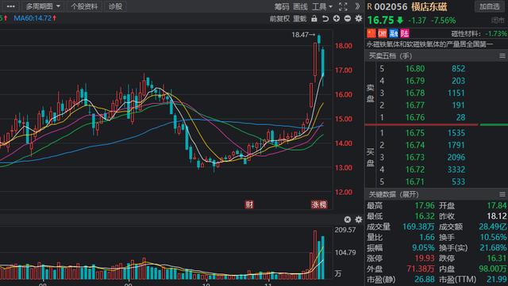Viewport: 508px width, 286px height.
Task: Click the stock code 002056
Action: pyautogui.click(x=391, y=7)
